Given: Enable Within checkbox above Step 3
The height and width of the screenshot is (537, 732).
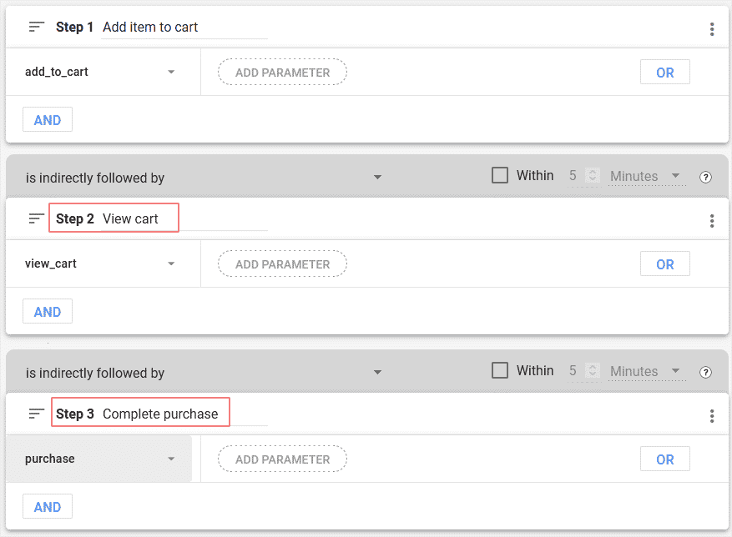Looking at the screenshot, I should coord(500,371).
